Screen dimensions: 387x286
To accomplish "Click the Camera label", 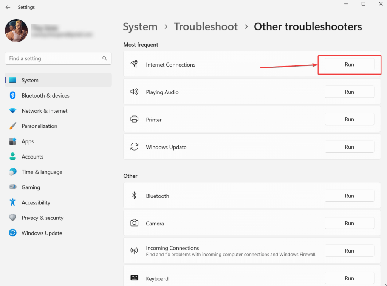I will click(155, 224).
